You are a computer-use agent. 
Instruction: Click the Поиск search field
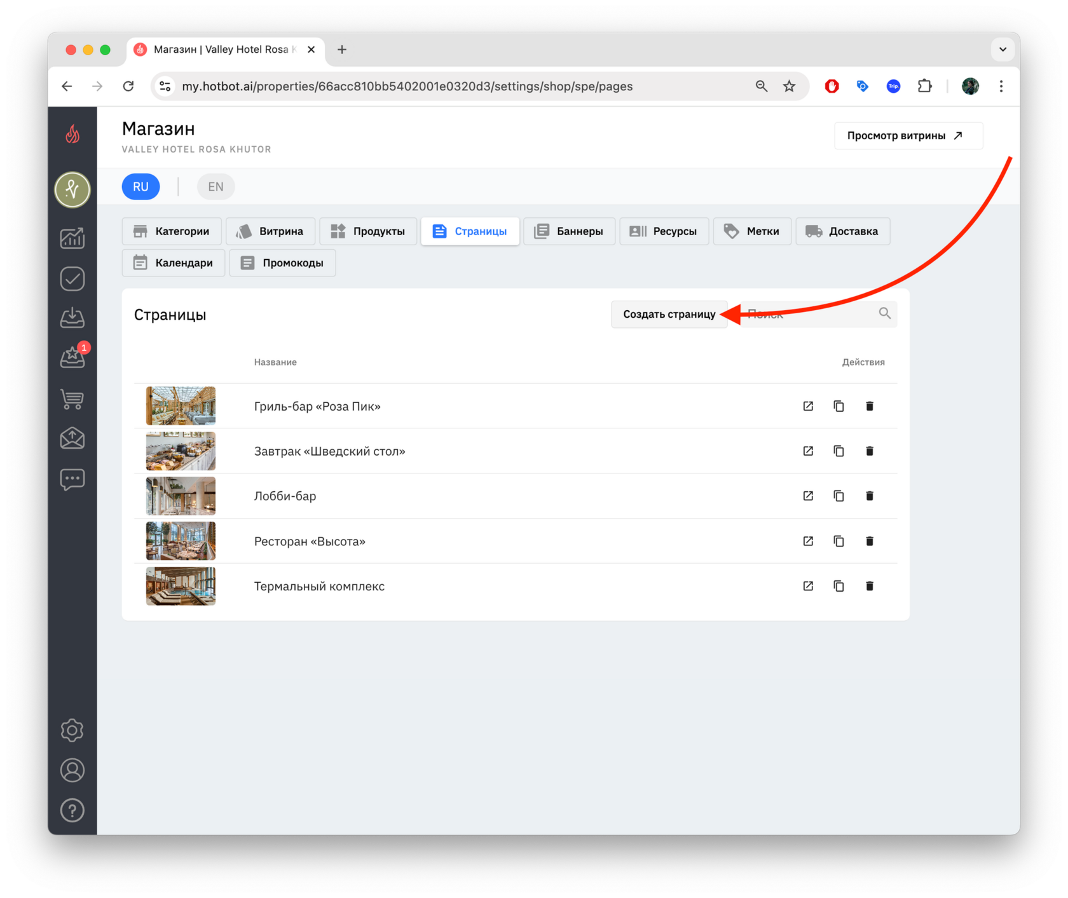(819, 314)
